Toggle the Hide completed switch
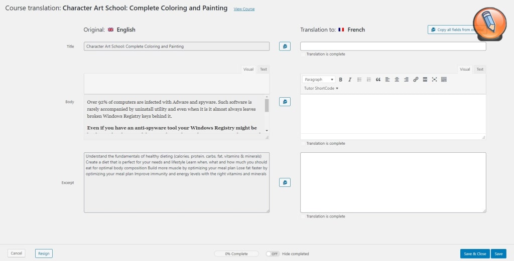This screenshot has height=261, width=514. click(273, 254)
